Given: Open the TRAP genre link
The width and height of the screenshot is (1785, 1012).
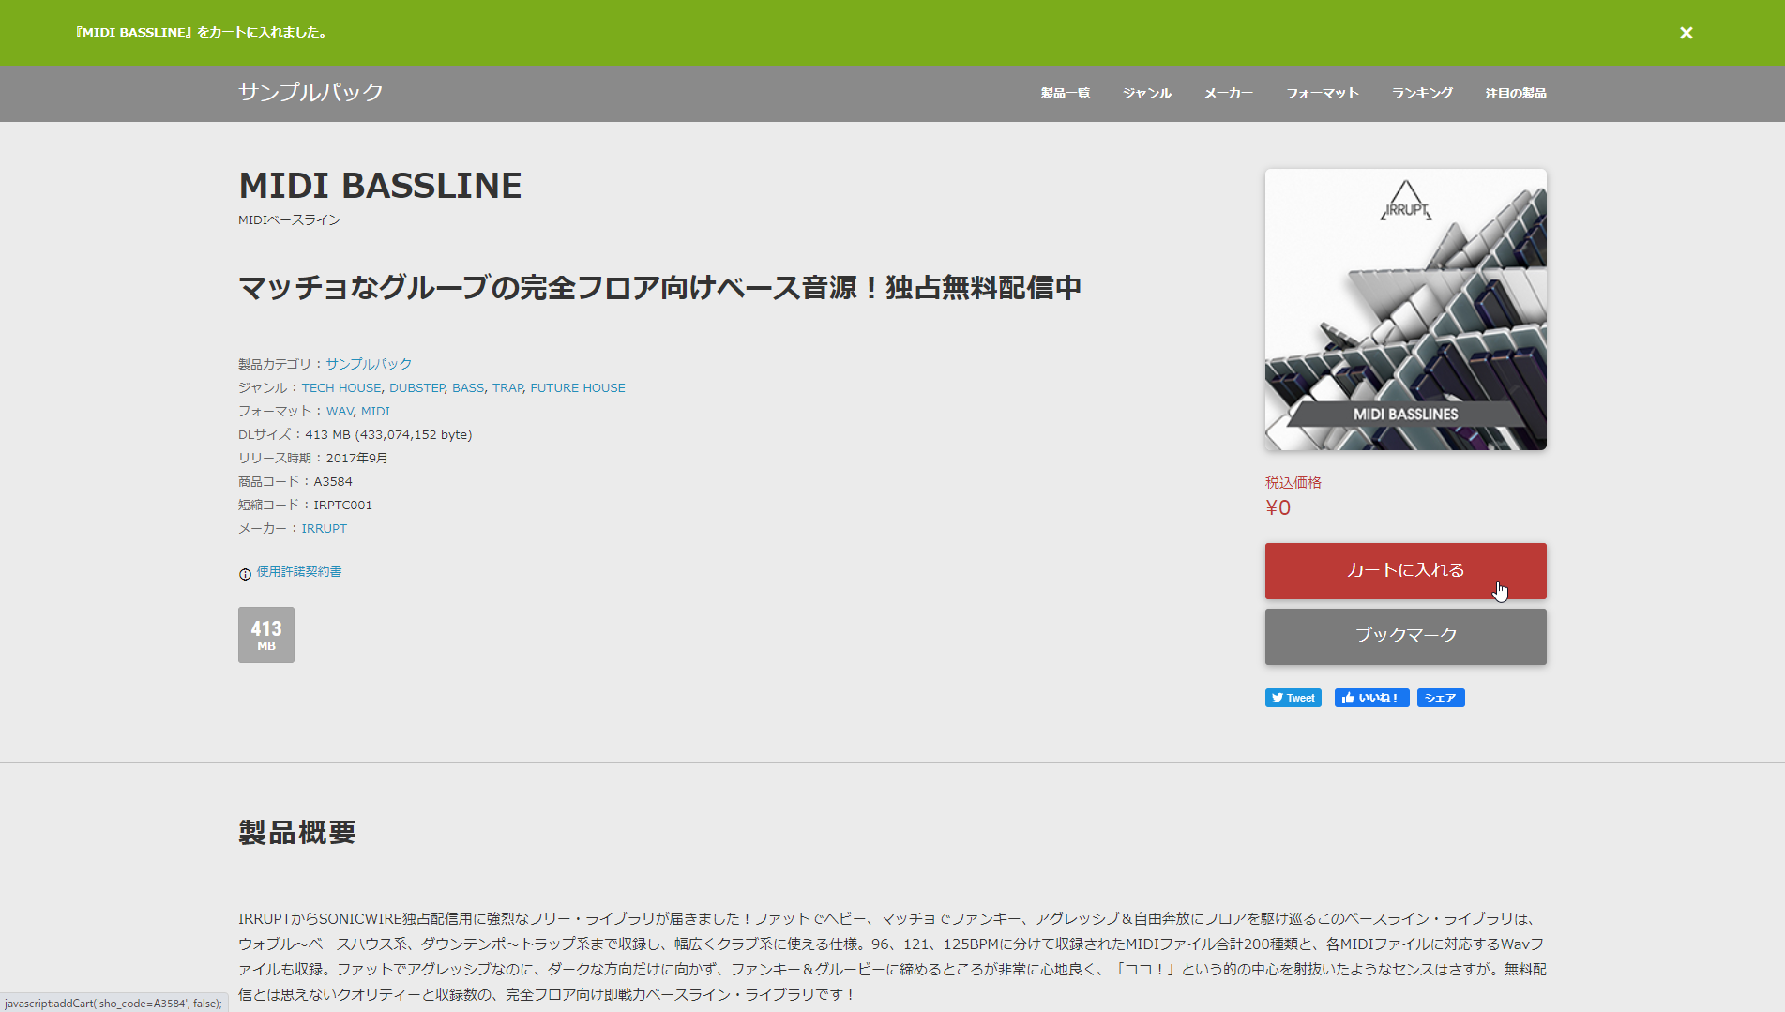Looking at the screenshot, I should [507, 387].
